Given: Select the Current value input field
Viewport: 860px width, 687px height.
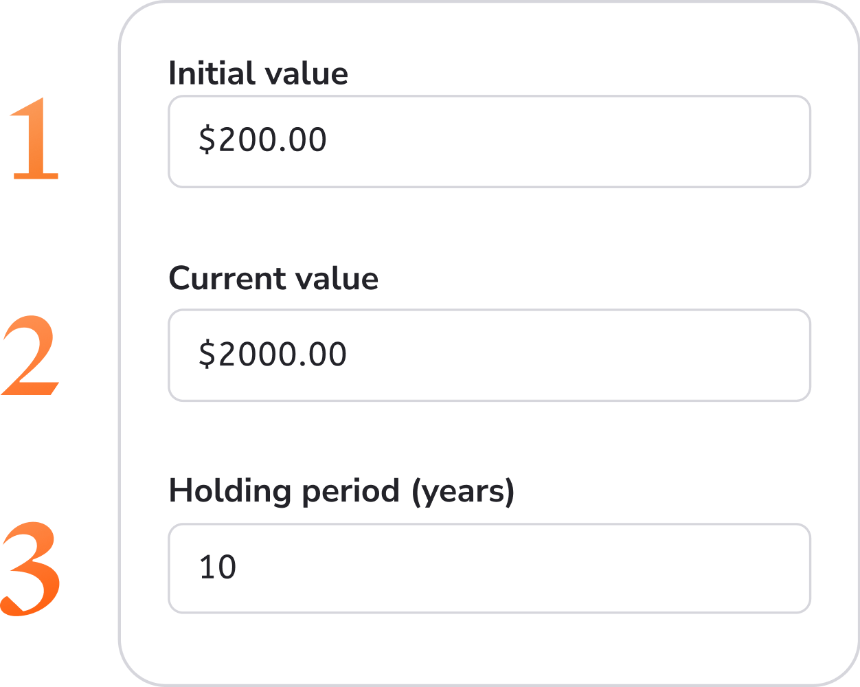Looking at the screenshot, I should (489, 355).
